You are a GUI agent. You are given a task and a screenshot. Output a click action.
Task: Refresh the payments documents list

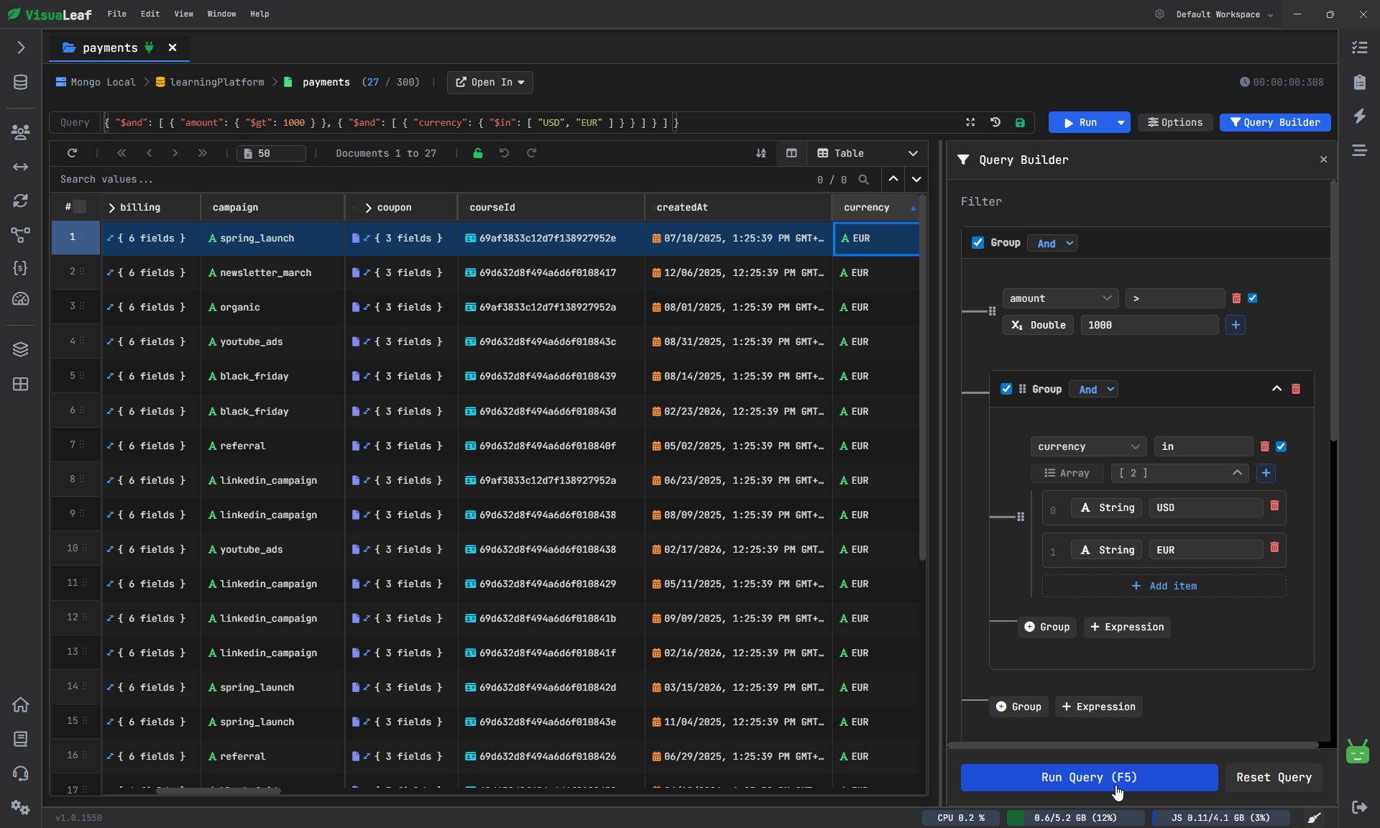click(72, 153)
